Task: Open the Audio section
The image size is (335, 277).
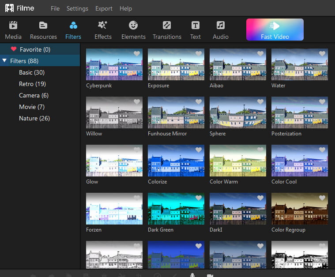Action: pos(220,30)
